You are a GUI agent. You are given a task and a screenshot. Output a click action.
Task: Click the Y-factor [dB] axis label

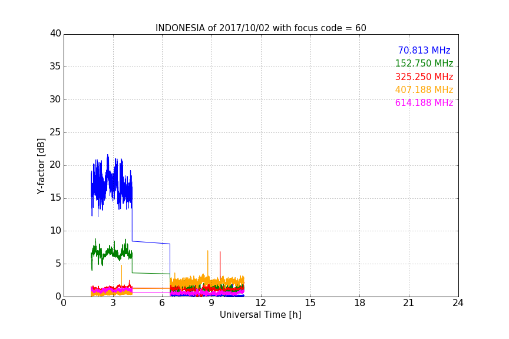click(41, 167)
